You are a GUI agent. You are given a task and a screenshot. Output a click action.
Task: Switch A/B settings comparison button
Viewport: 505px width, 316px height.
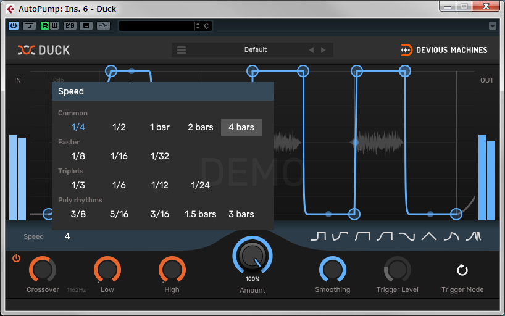pos(70,26)
